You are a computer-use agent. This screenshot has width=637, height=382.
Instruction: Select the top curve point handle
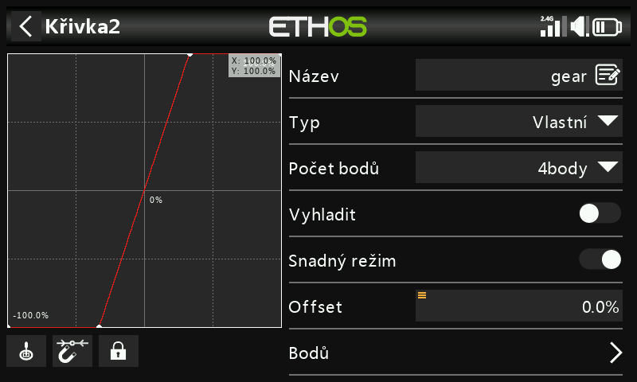pyautogui.click(x=190, y=55)
